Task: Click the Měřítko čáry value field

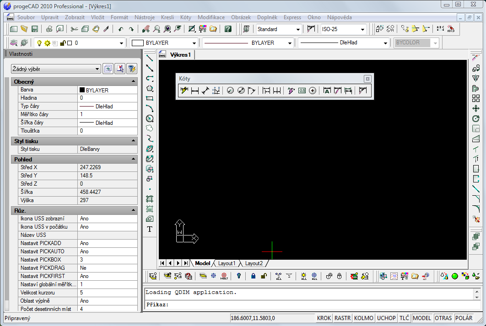Action: 107,114
